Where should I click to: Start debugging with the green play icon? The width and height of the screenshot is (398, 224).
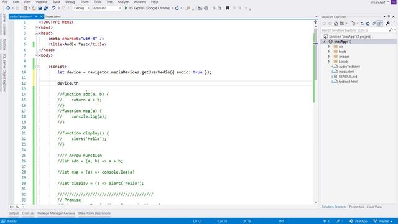coord(126,8)
